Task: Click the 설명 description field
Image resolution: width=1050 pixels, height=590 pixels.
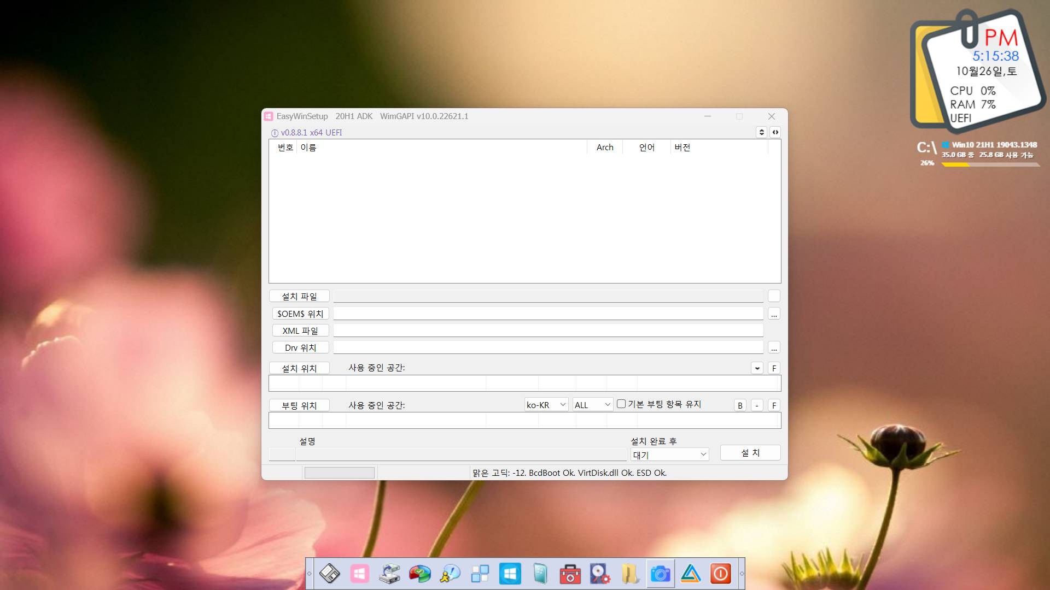Action: 462,455
